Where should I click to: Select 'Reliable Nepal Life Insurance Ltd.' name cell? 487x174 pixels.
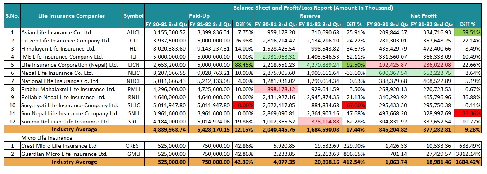71,97
